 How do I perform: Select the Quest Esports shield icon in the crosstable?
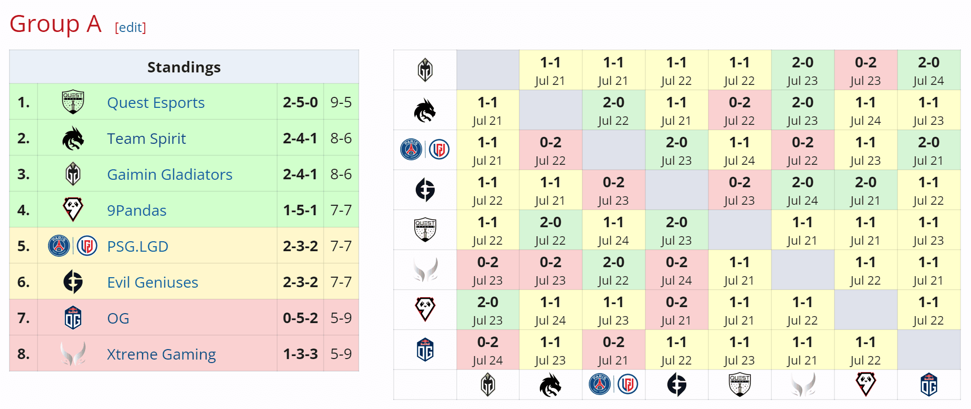point(425,230)
